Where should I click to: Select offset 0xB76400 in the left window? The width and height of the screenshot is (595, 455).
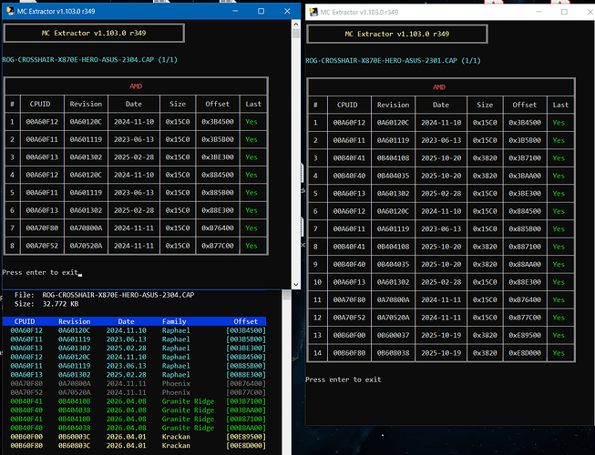[x=218, y=228]
